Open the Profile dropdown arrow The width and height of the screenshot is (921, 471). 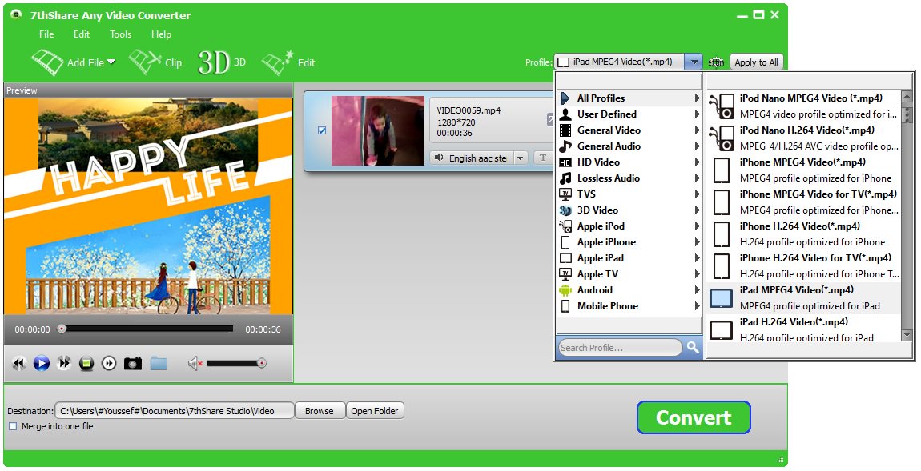click(694, 62)
